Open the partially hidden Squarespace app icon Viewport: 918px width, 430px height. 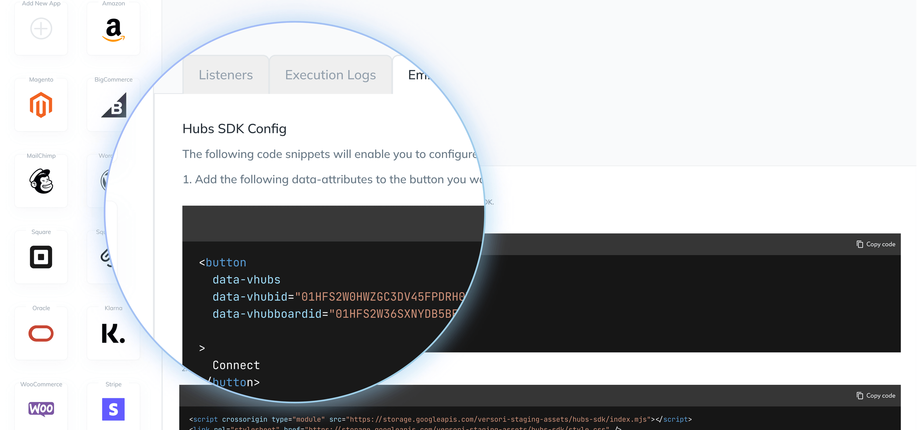[x=107, y=257]
